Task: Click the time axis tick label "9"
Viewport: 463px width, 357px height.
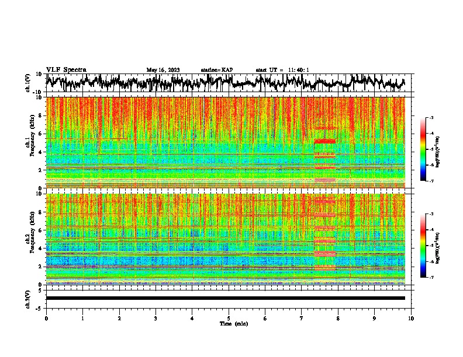Action: tap(374, 318)
